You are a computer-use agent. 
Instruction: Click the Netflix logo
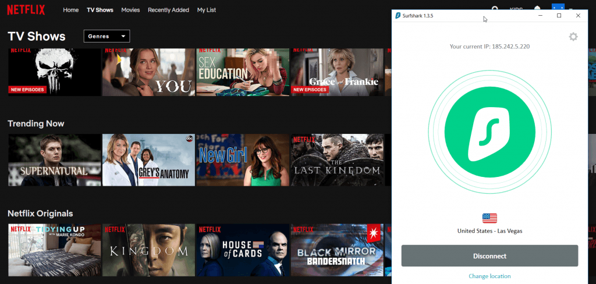26,10
